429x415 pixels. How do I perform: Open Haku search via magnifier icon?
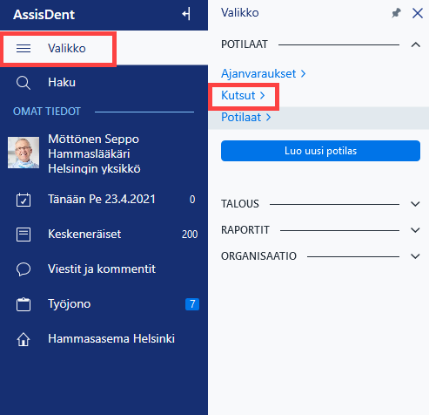(23, 83)
